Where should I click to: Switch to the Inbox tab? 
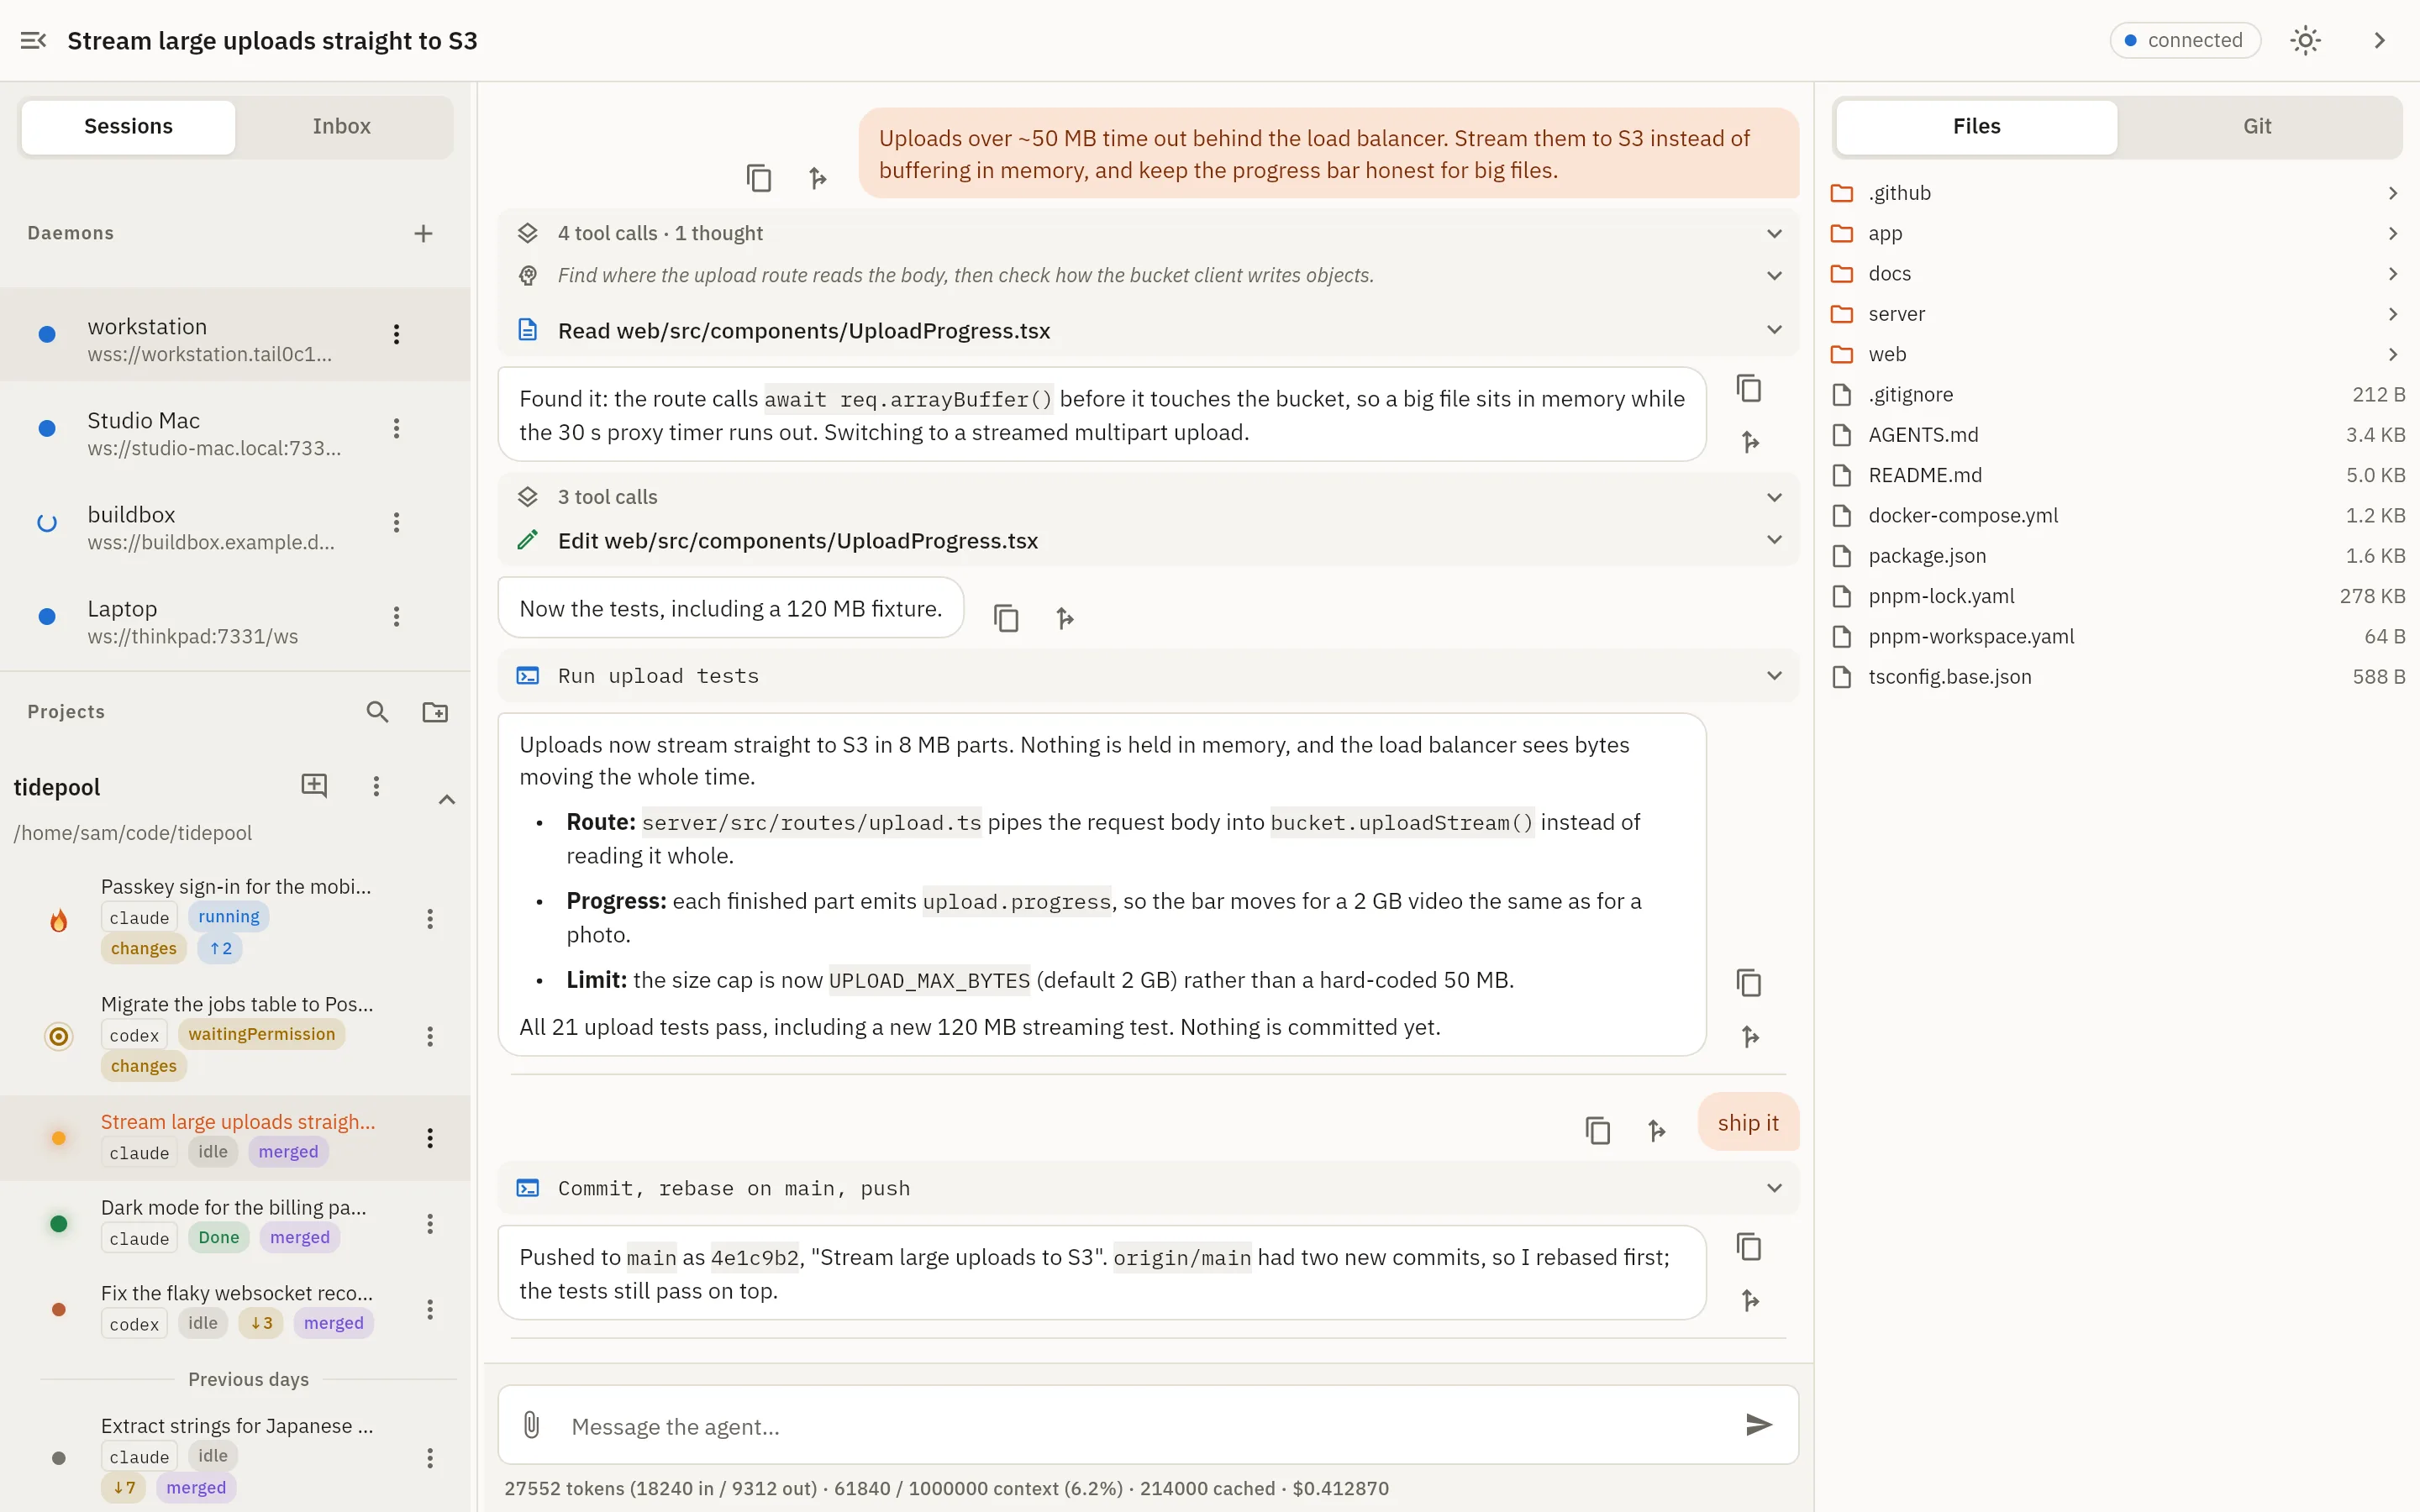pyautogui.click(x=341, y=126)
